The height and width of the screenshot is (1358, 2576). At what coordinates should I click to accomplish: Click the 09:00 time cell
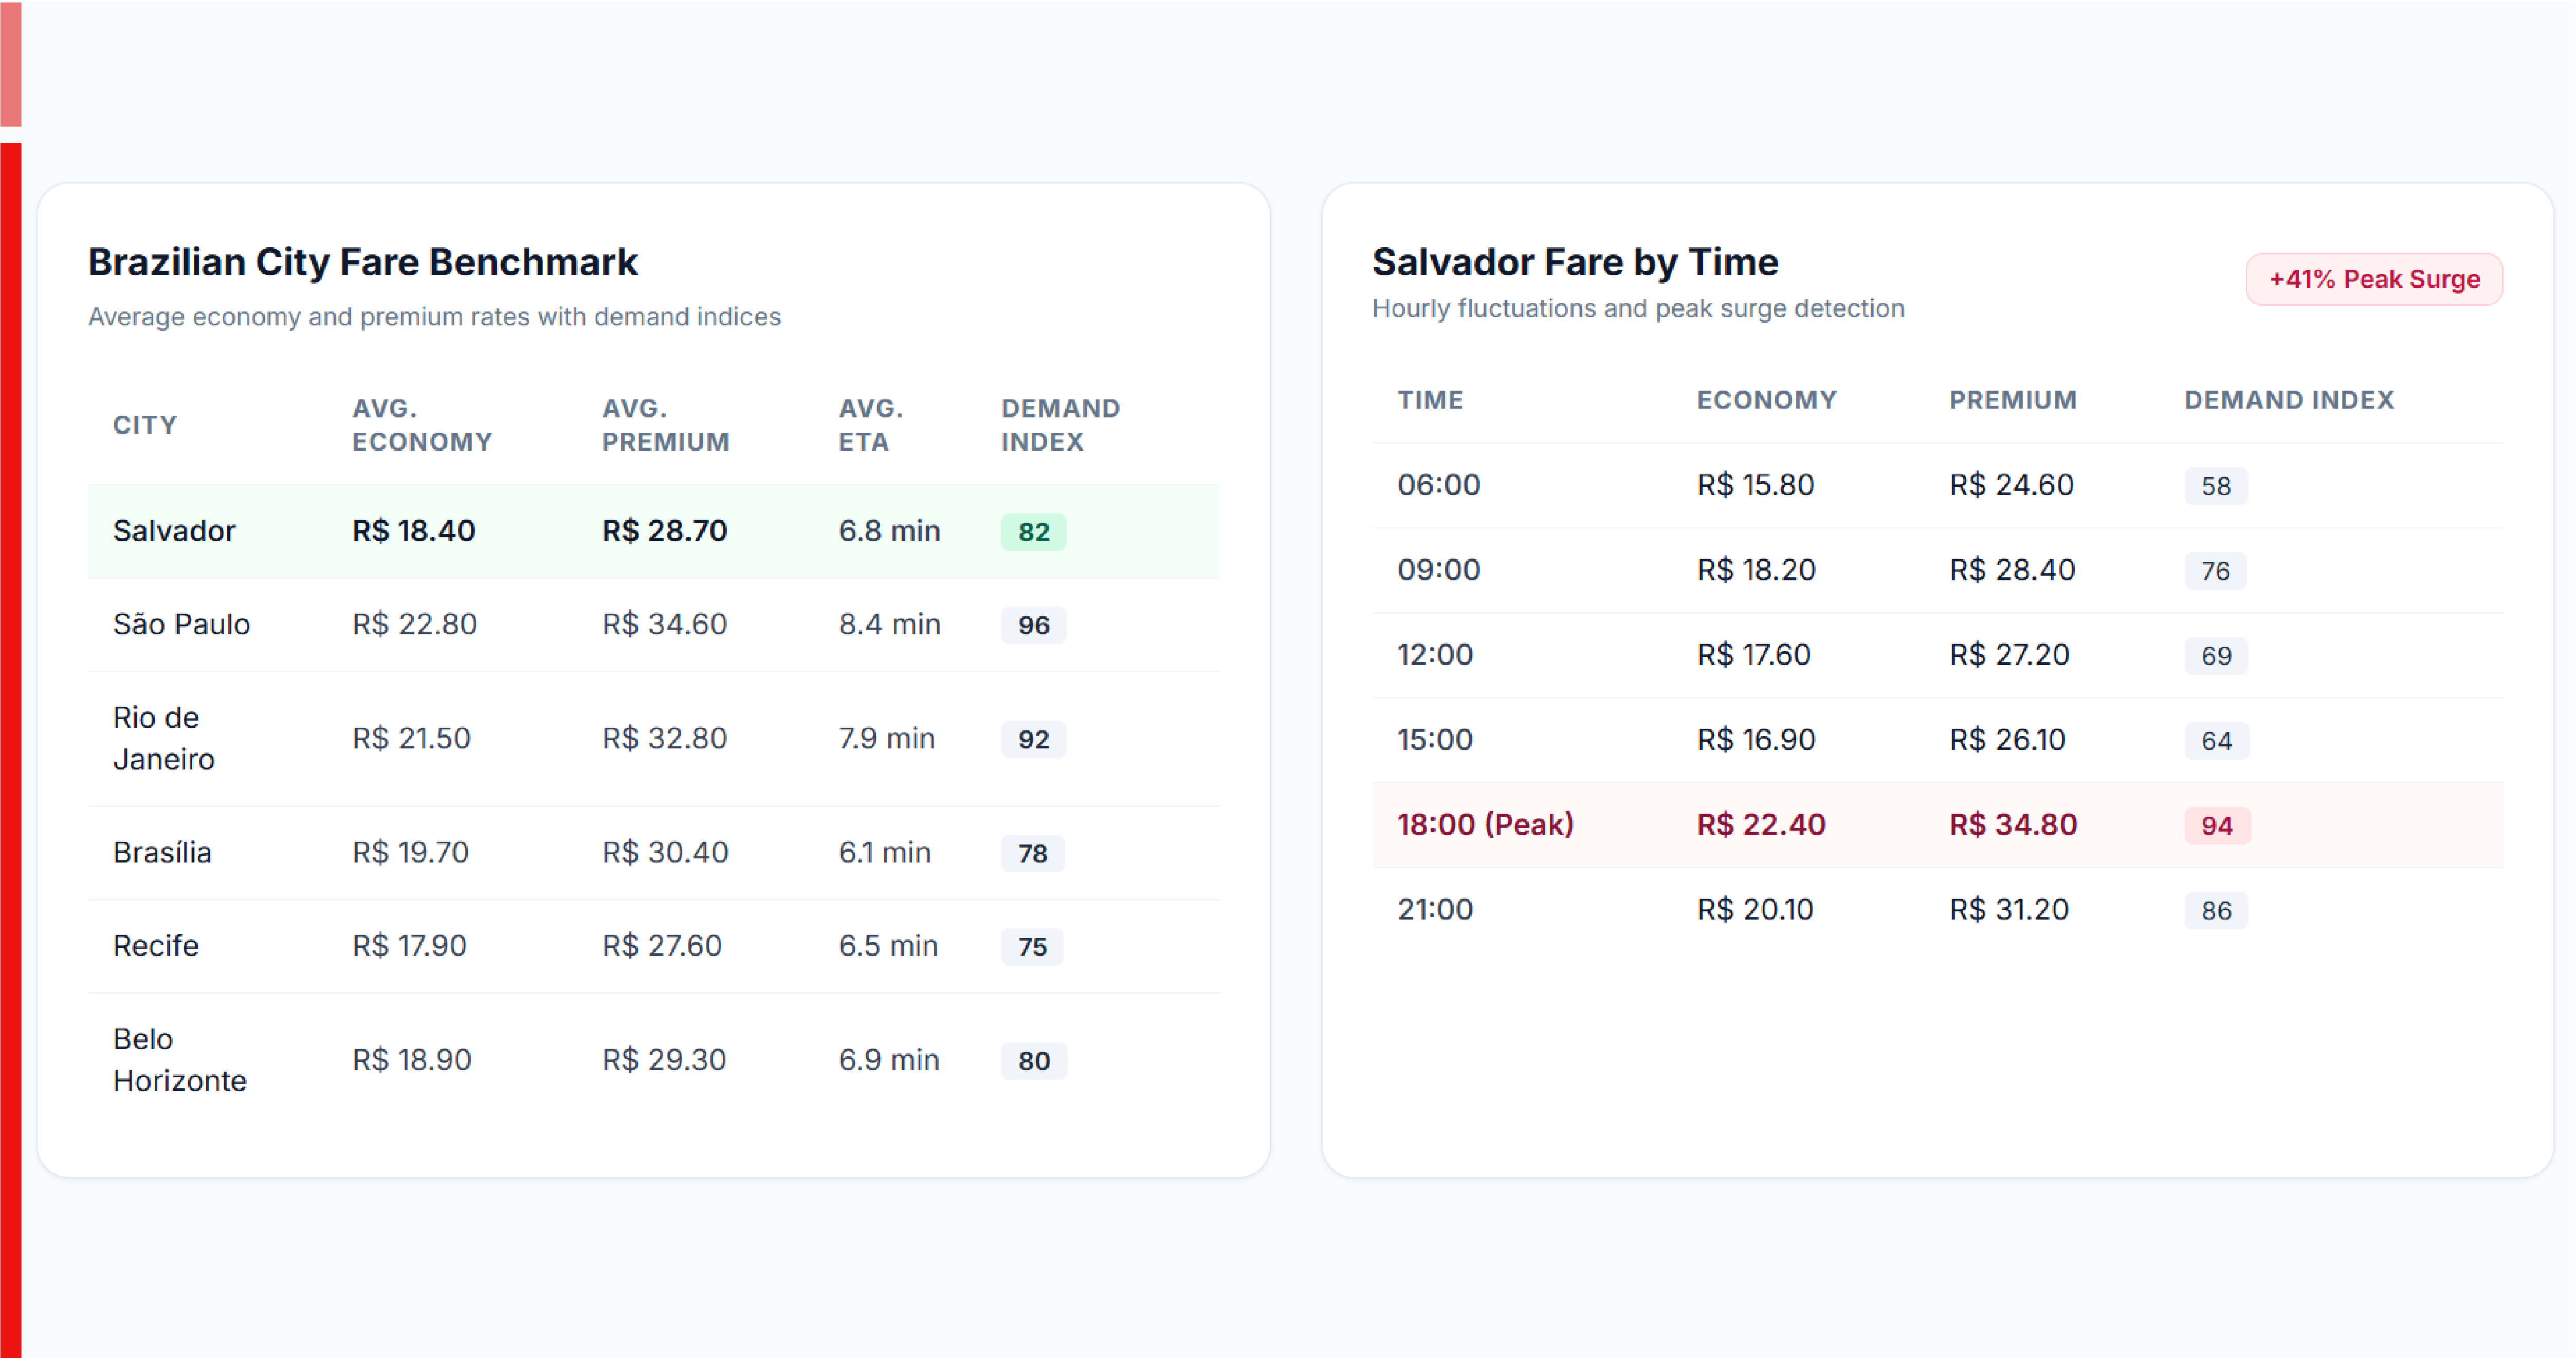tap(1438, 569)
